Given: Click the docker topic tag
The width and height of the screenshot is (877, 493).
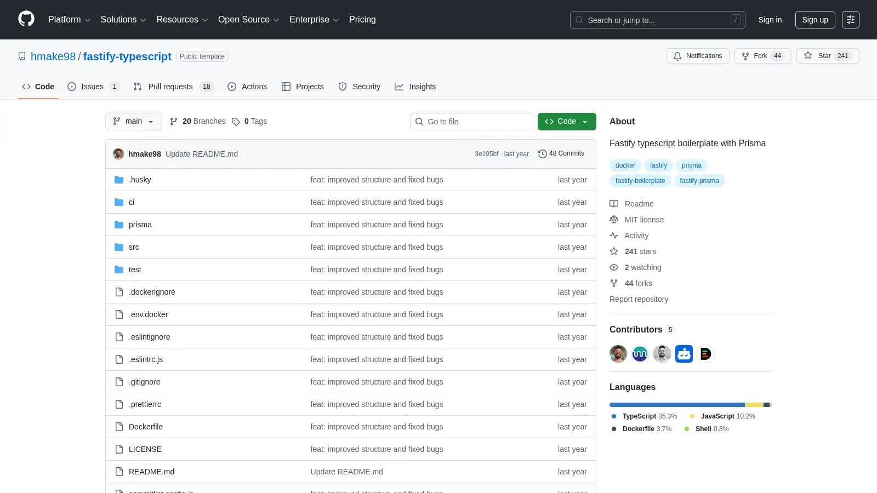Looking at the screenshot, I should [625, 165].
